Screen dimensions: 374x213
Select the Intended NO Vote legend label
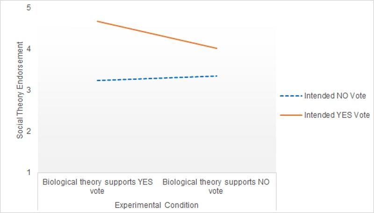click(334, 96)
